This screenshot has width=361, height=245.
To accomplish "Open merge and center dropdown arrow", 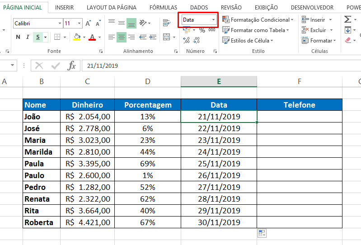I will [x=174, y=37].
